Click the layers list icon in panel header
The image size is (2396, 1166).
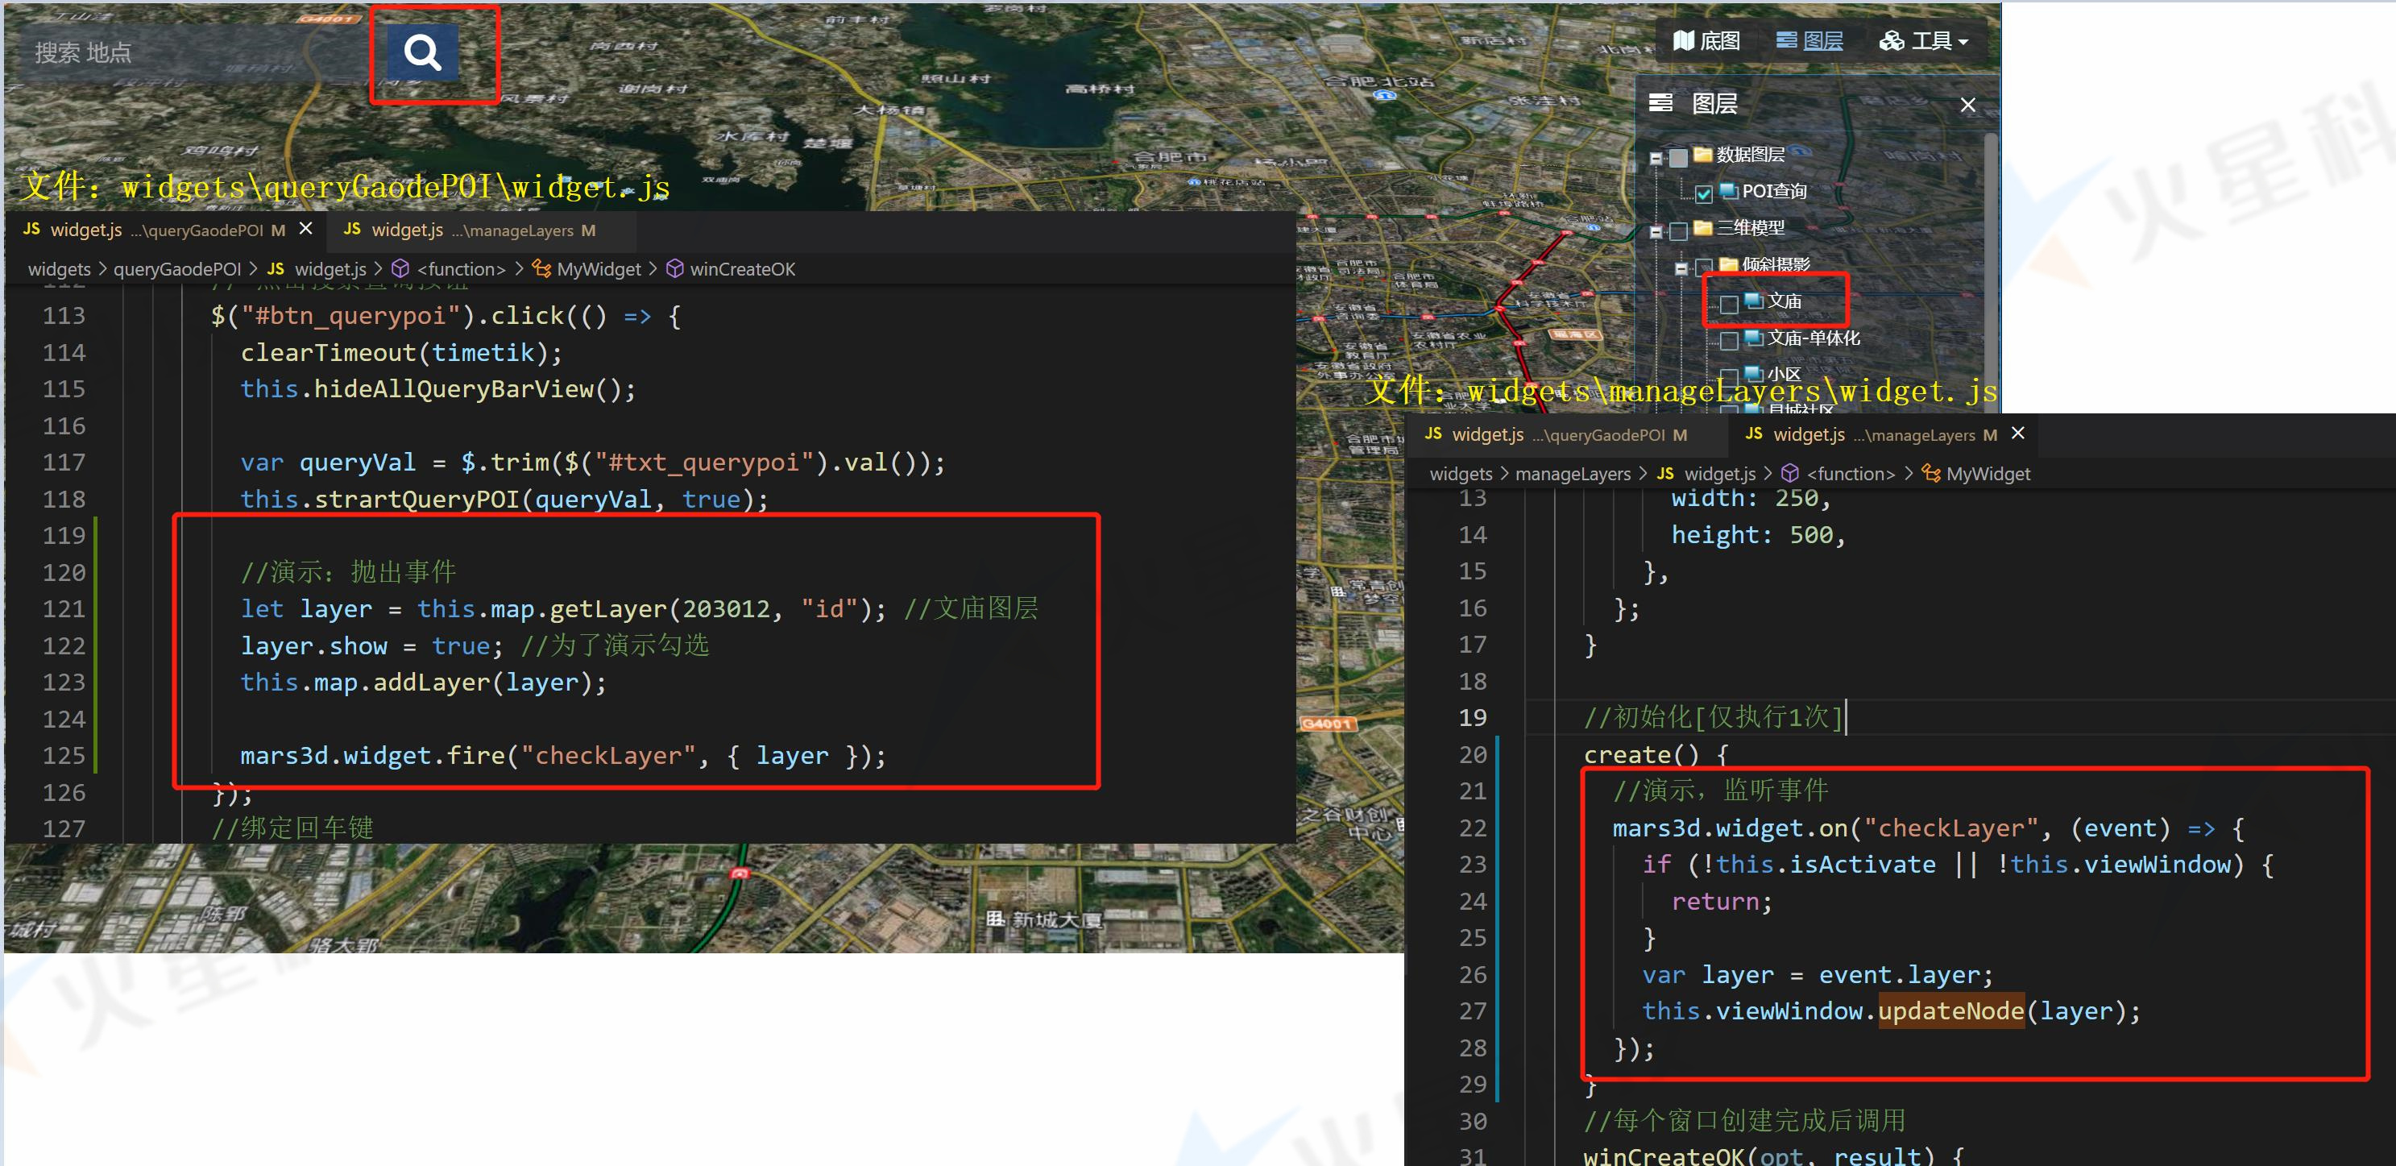click(x=1660, y=103)
